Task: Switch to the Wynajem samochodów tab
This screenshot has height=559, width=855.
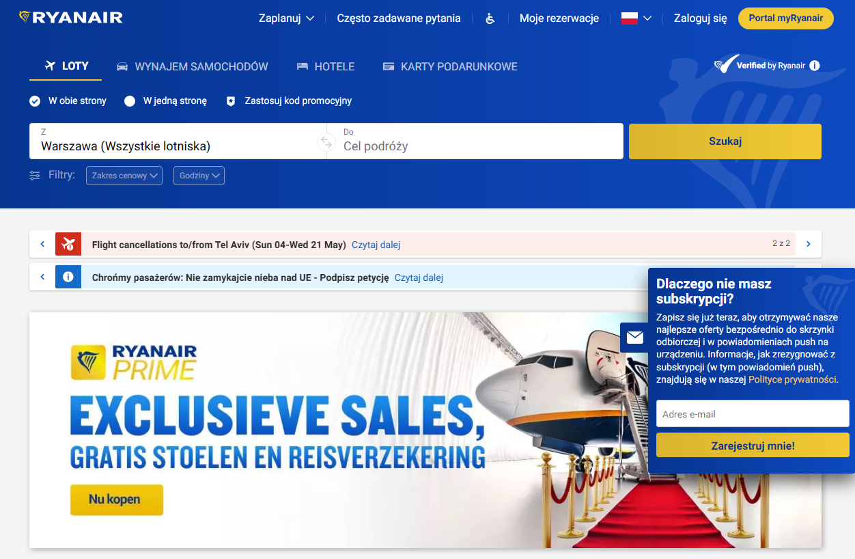Action: [193, 66]
